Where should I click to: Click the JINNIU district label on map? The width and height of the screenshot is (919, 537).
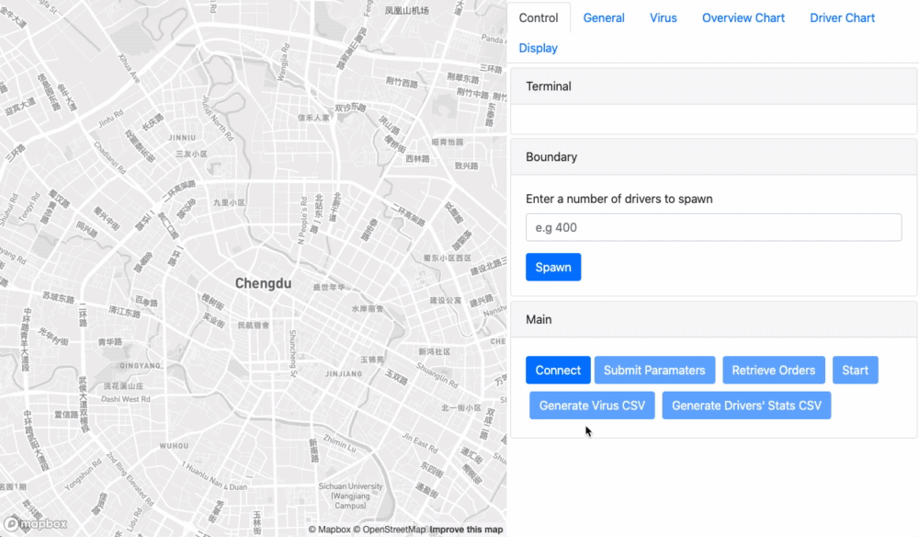coord(182,138)
